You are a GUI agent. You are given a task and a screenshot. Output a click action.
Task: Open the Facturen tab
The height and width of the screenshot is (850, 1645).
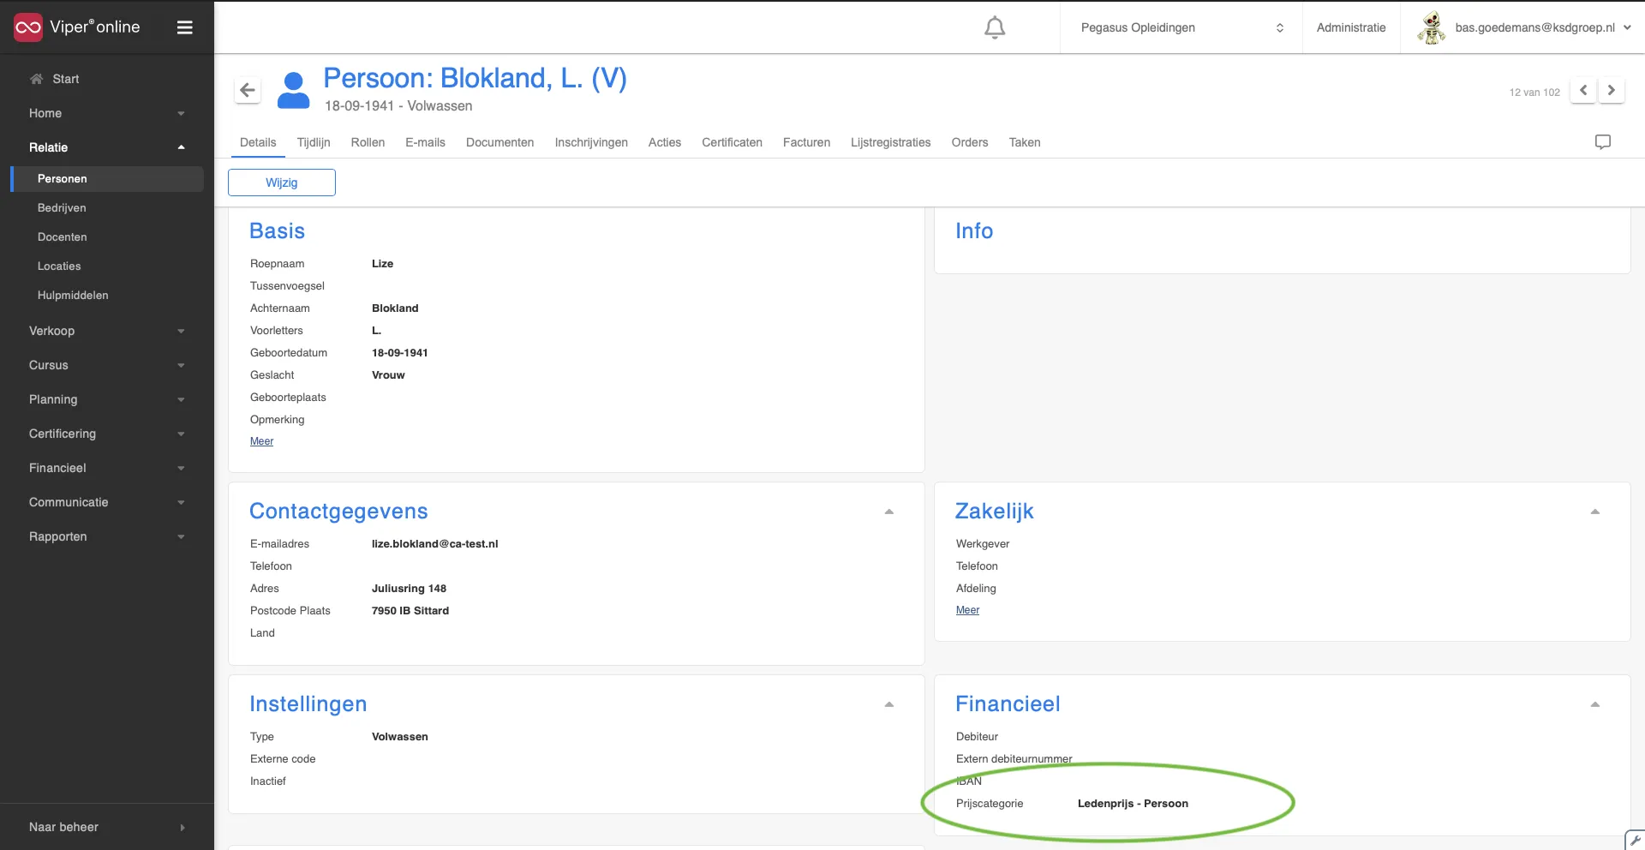806,142
